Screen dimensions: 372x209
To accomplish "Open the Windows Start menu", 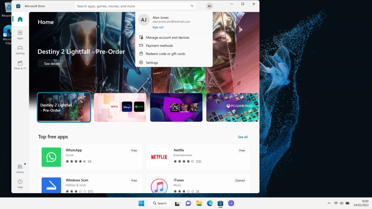I will (141, 203).
